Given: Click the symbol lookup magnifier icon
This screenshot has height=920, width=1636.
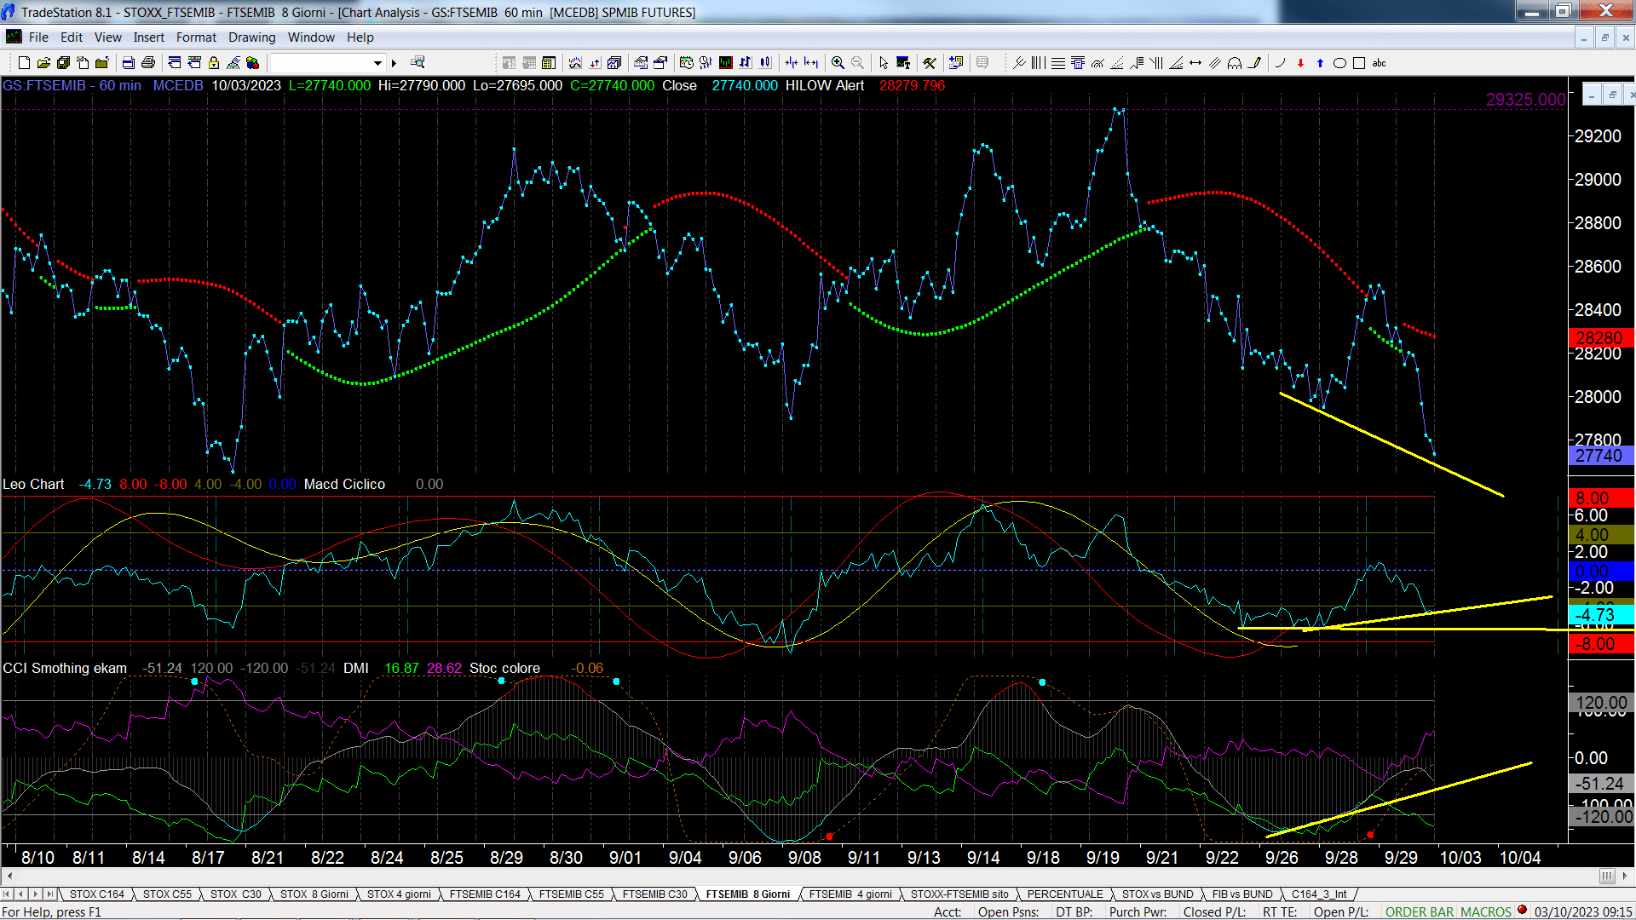Looking at the screenshot, I should pyautogui.click(x=418, y=62).
